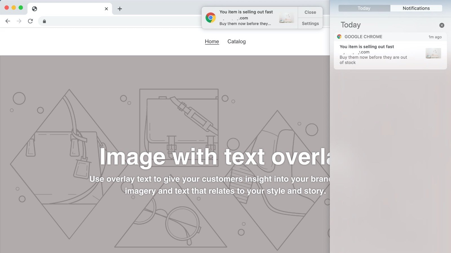Click the forward navigation arrow
Viewport: 451px width, 253px height.
pos(19,21)
